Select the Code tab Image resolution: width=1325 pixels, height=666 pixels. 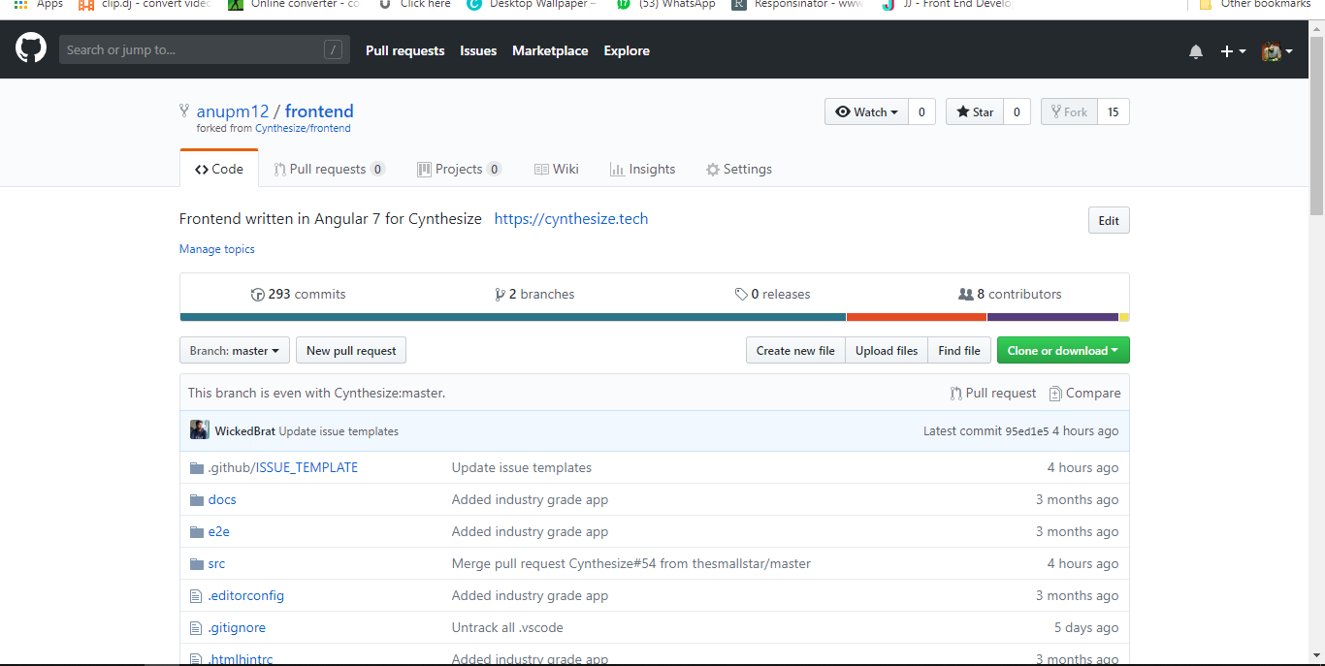pyautogui.click(x=219, y=169)
